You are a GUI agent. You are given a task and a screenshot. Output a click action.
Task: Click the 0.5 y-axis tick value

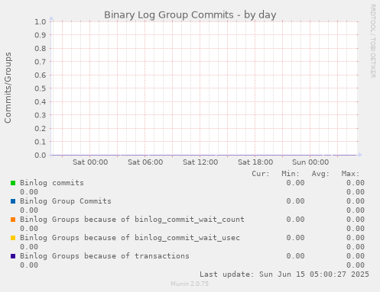pos(41,88)
